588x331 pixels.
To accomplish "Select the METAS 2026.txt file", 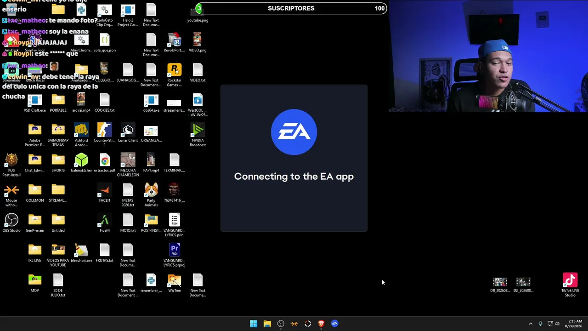I will tap(128, 190).
